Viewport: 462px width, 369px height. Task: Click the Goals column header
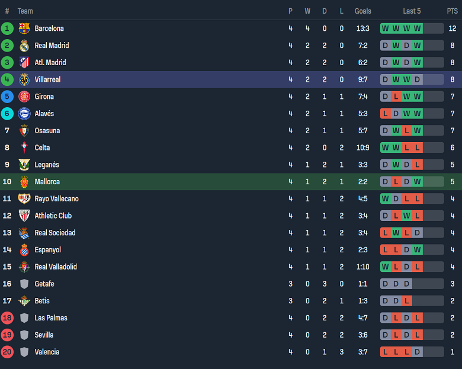coord(362,11)
